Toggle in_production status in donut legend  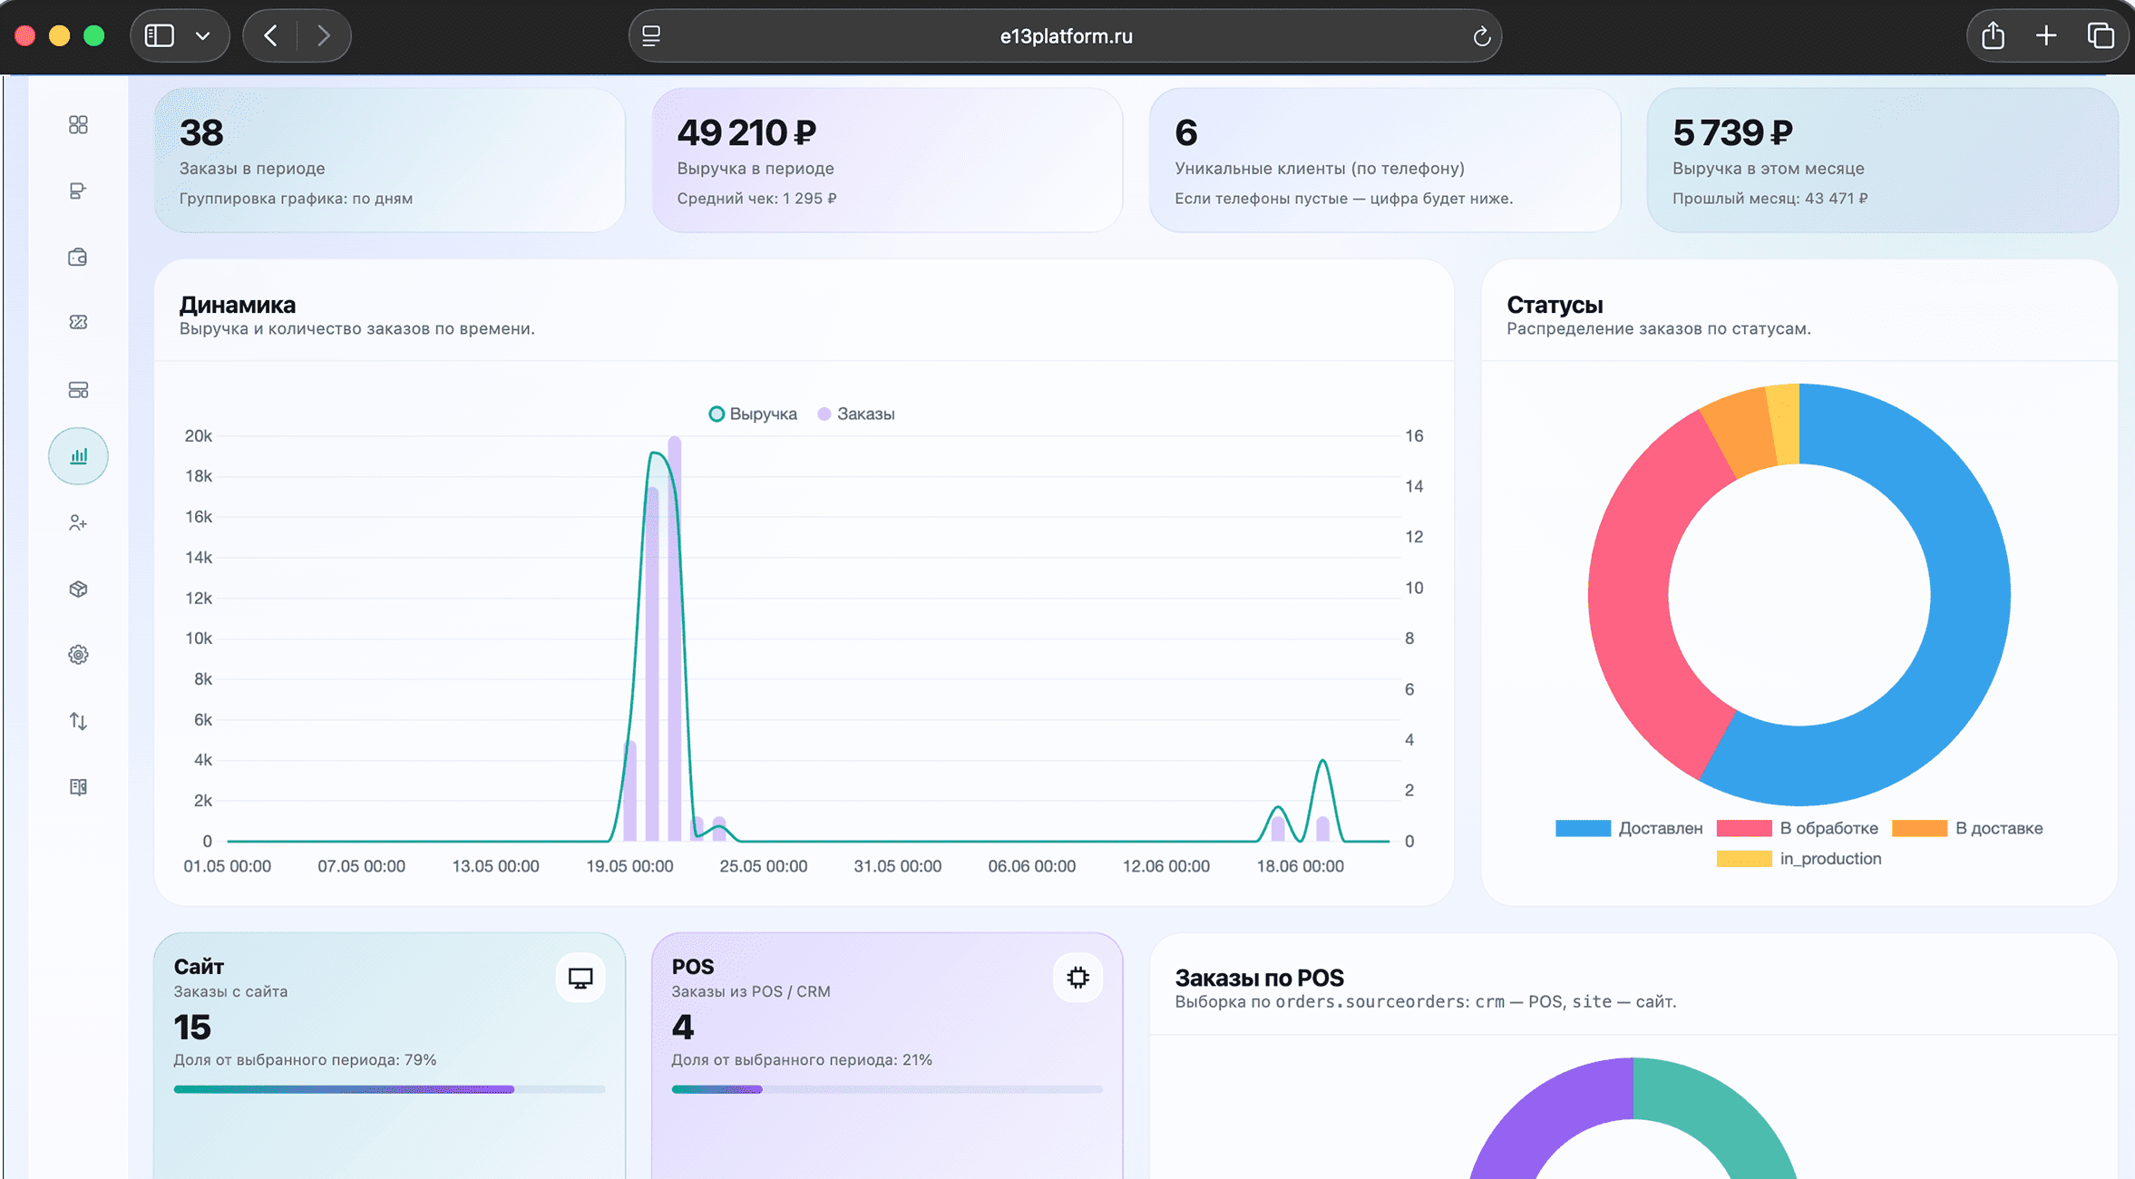(1799, 859)
